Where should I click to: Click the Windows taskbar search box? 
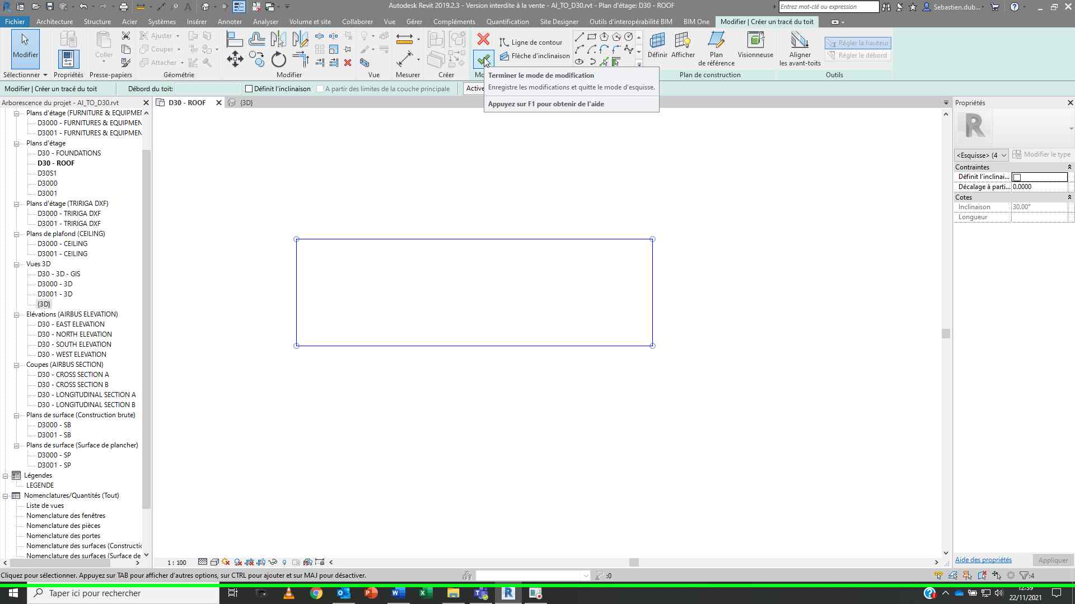click(123, 593)
